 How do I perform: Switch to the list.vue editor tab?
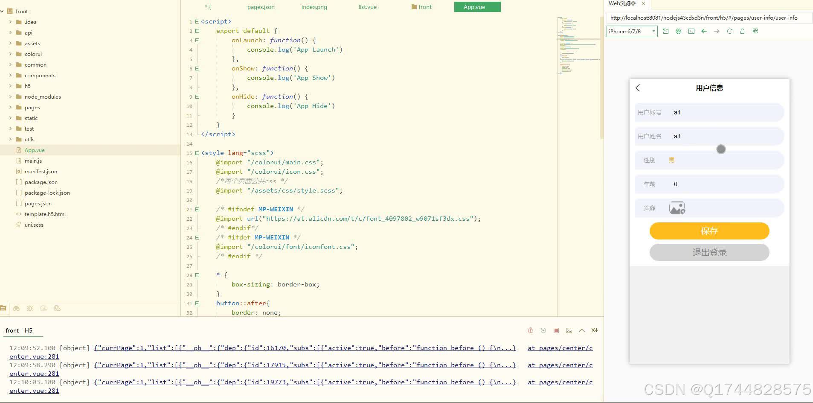pyautogui.click(x=368, y=7)
